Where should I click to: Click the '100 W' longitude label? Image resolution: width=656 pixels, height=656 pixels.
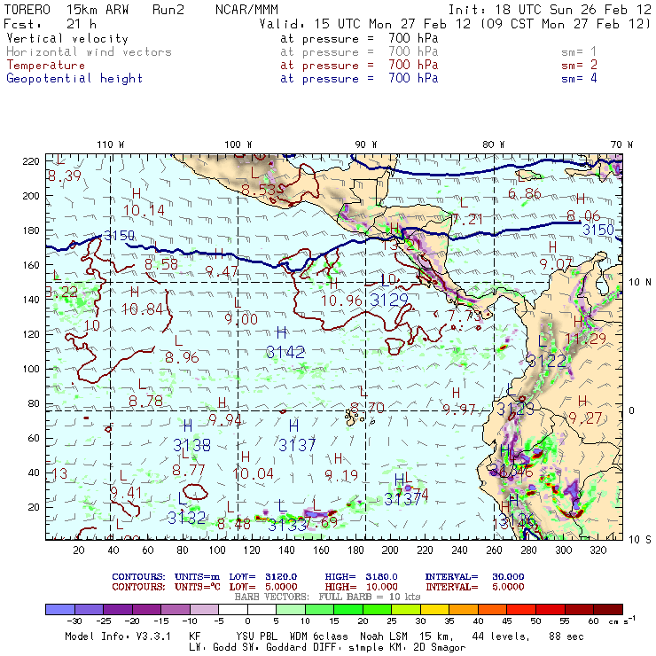238,144
